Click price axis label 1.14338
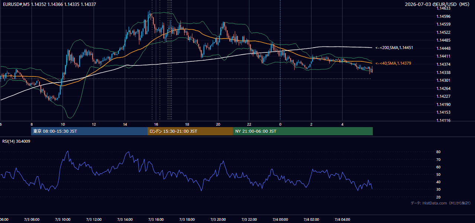Image resolution: width=475 pixels, height=223 pixels. click(x=444, y=72)
